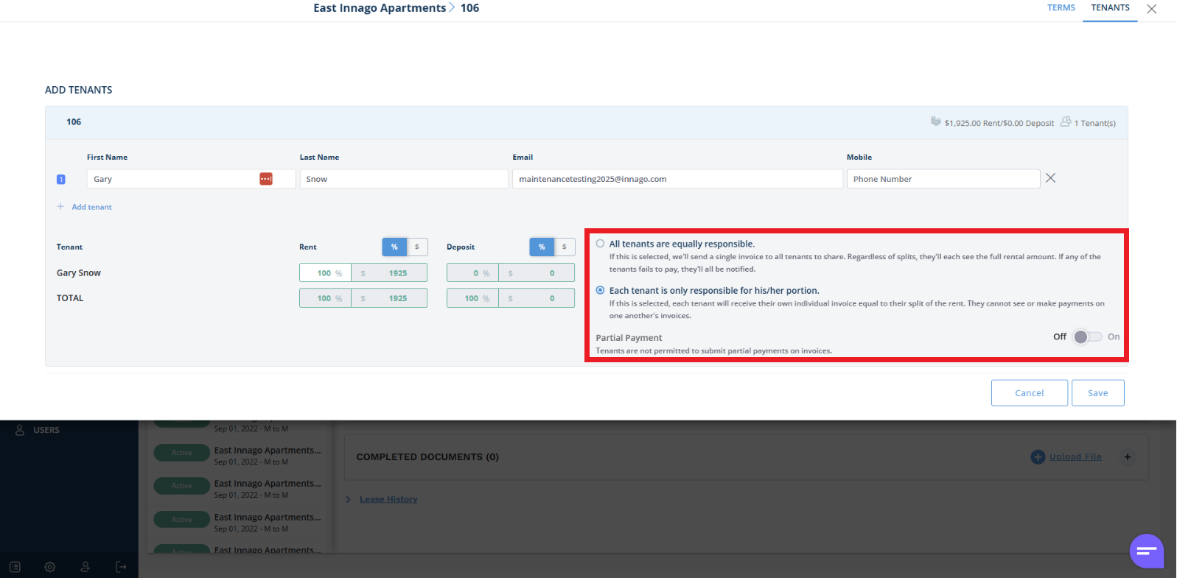Open the chat support bubble

[1146, 551]
